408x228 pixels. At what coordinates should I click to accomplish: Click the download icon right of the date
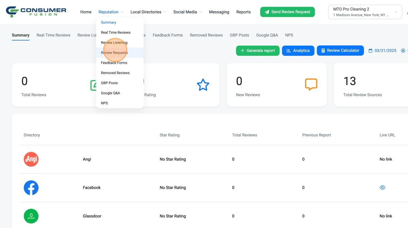[403, 51]
